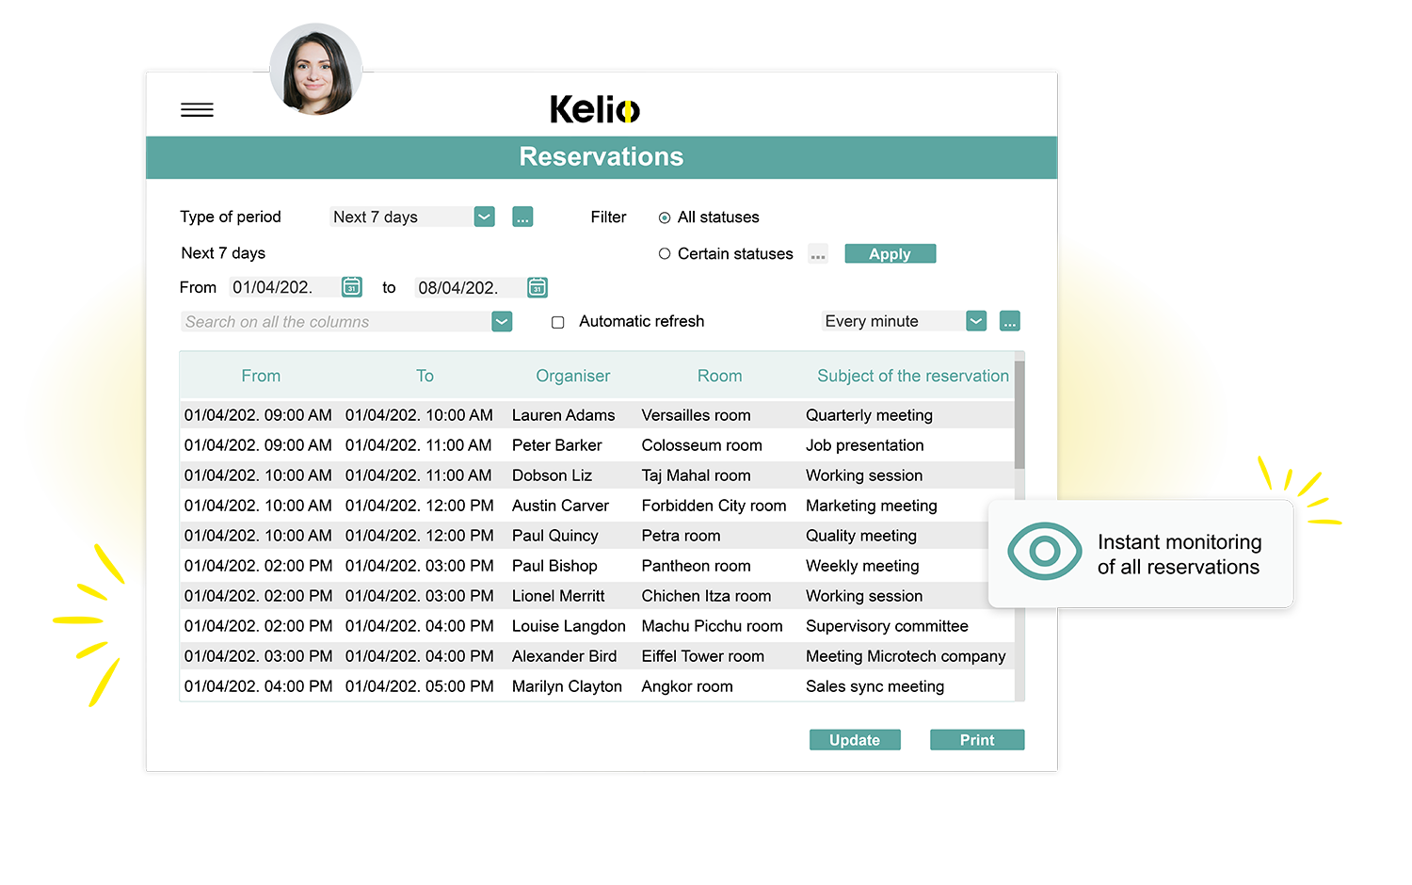Click the Colosseum room cell

pyautogui.click(x=701, y=445)
